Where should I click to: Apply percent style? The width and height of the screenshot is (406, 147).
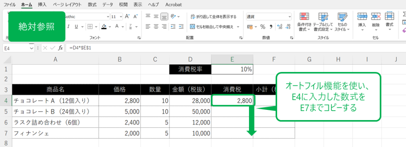(262, 26)
